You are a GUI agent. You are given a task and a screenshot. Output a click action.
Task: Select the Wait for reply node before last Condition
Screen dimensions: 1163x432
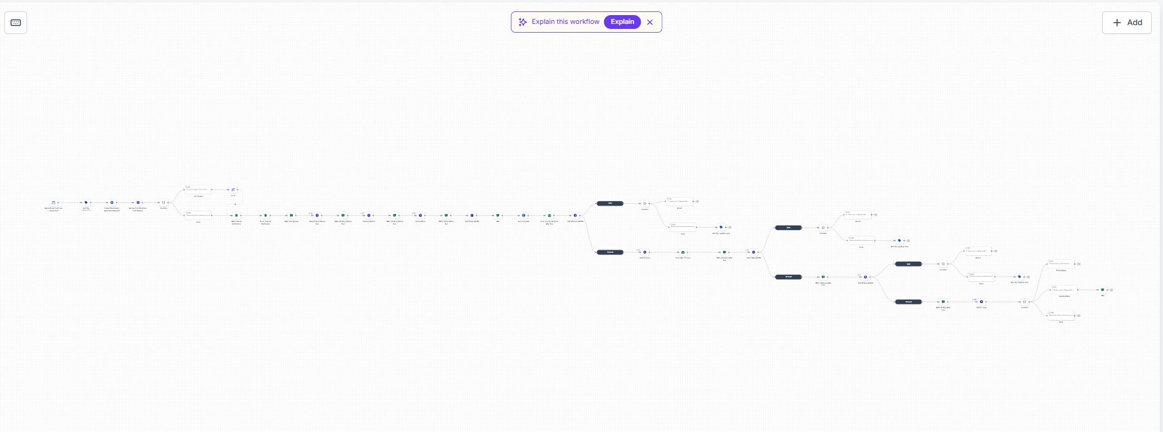pos(981,301)
